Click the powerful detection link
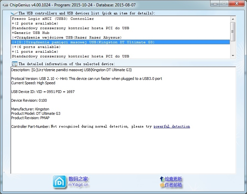247x194 pixels. click(x=172, y=127)
